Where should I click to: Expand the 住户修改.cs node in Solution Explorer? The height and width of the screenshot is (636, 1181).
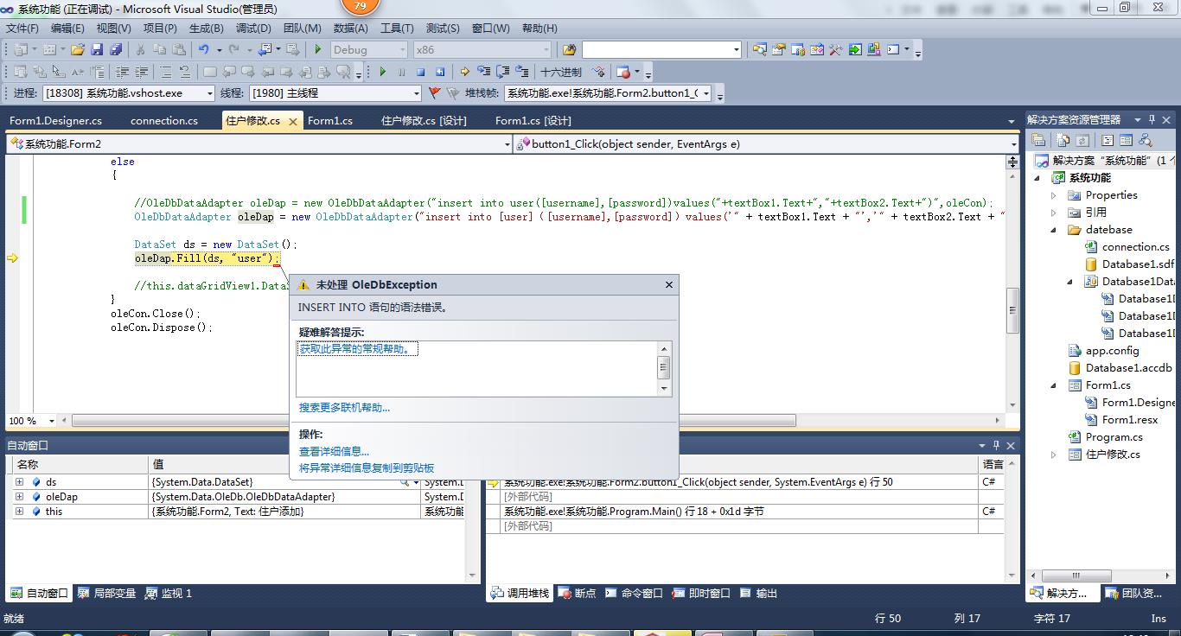click(x=1053, y=455)
